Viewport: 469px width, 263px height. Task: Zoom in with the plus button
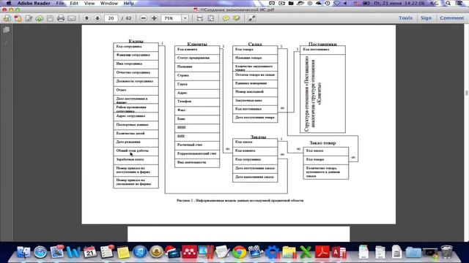pos(154,18)
